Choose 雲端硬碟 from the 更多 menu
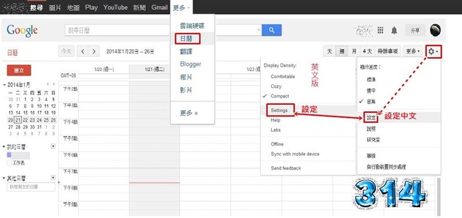 192,26
